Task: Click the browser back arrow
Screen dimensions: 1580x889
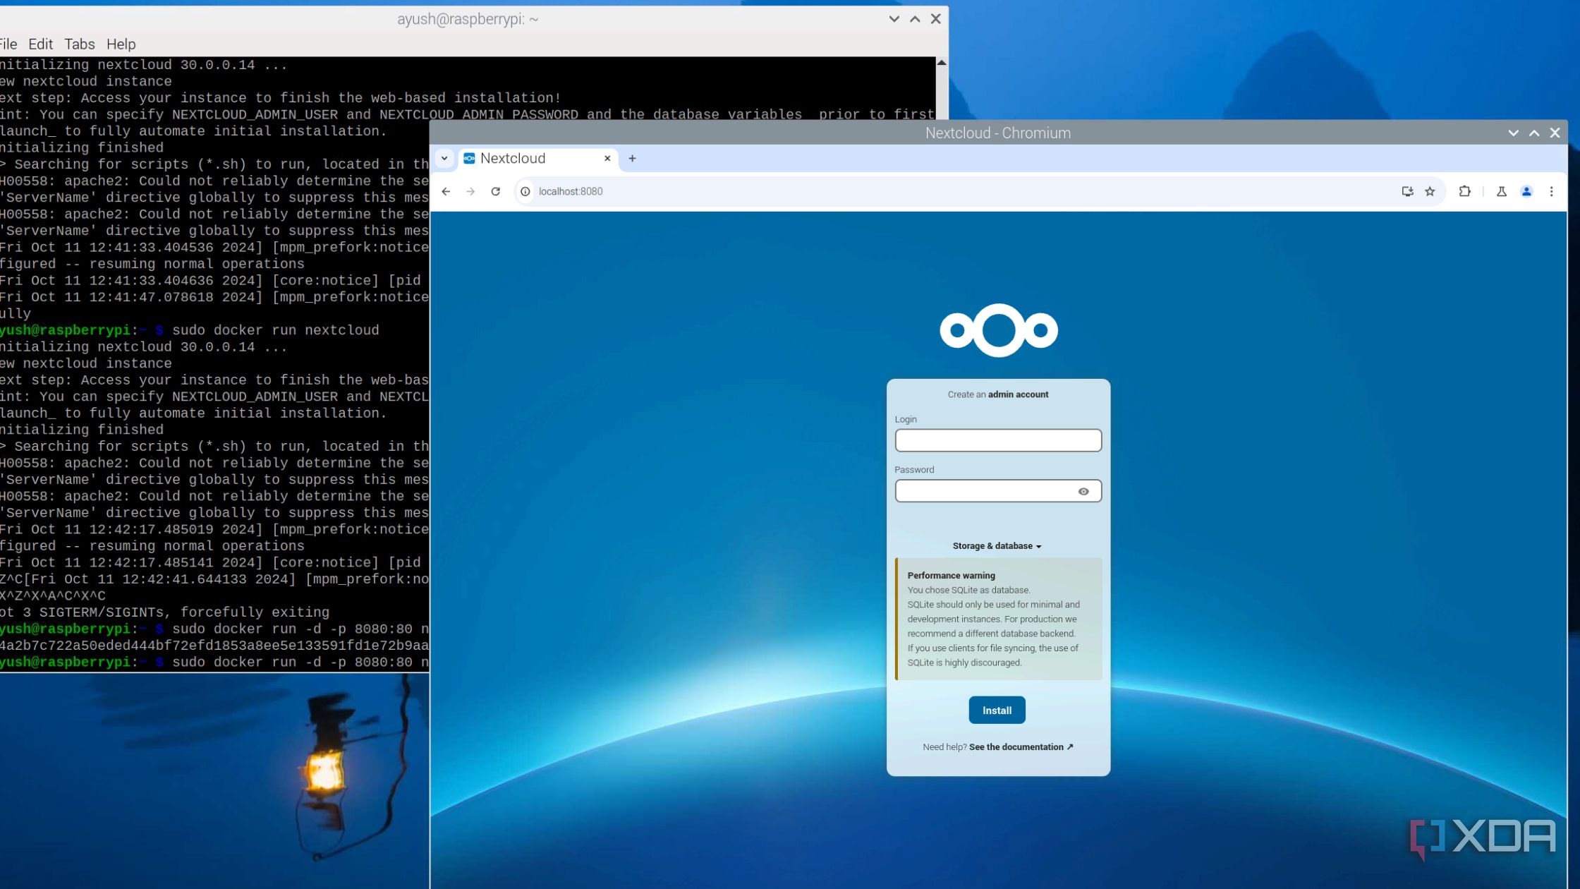Action: pyautogui.click(x=446, y=191)
